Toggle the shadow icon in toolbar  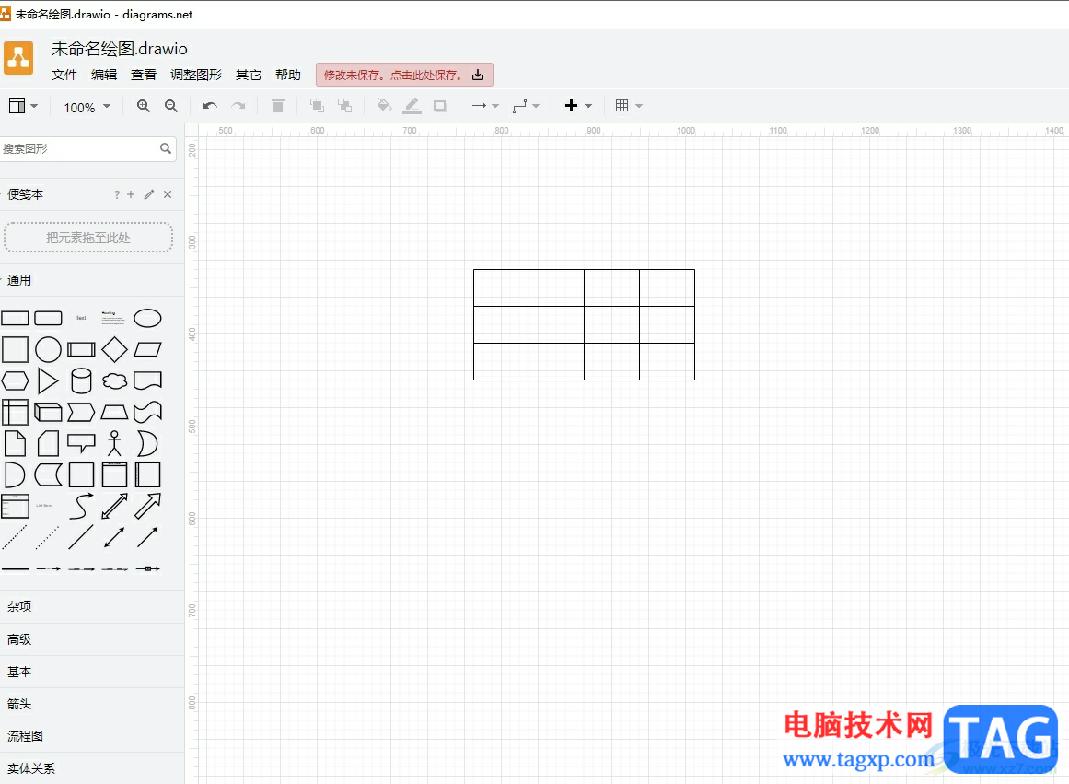coord(440,106)
